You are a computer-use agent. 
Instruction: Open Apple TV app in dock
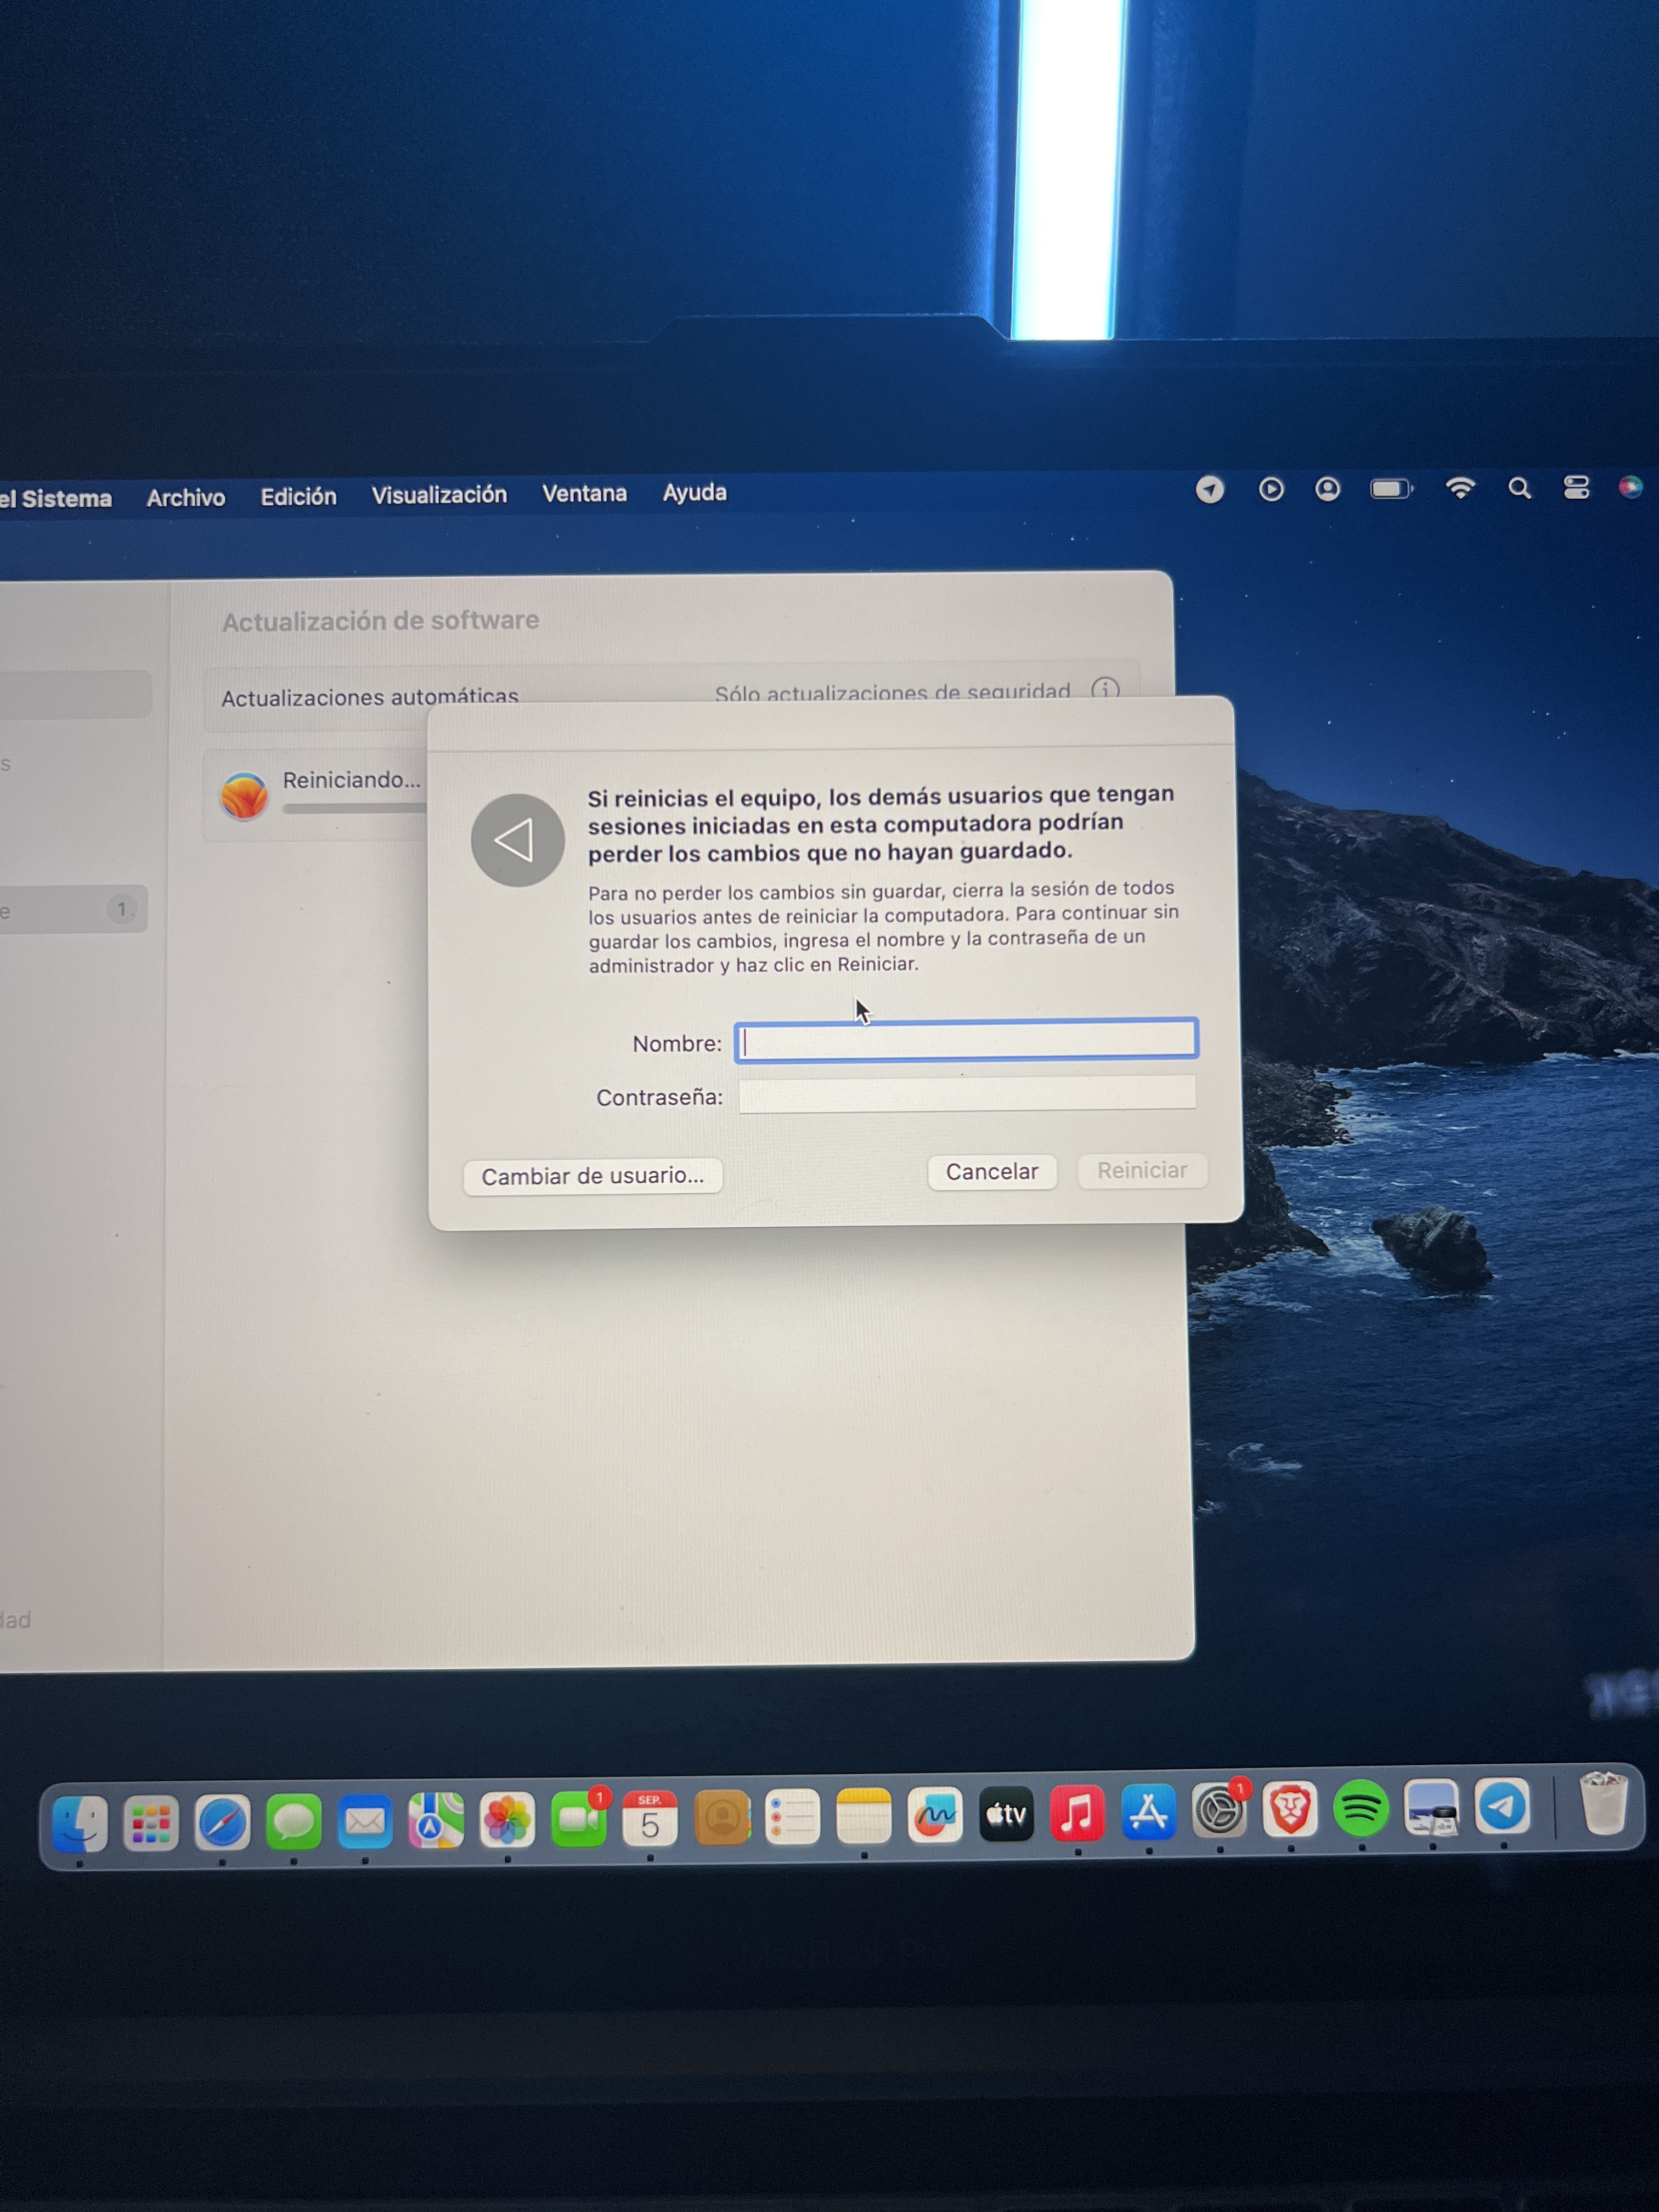1006,1814
